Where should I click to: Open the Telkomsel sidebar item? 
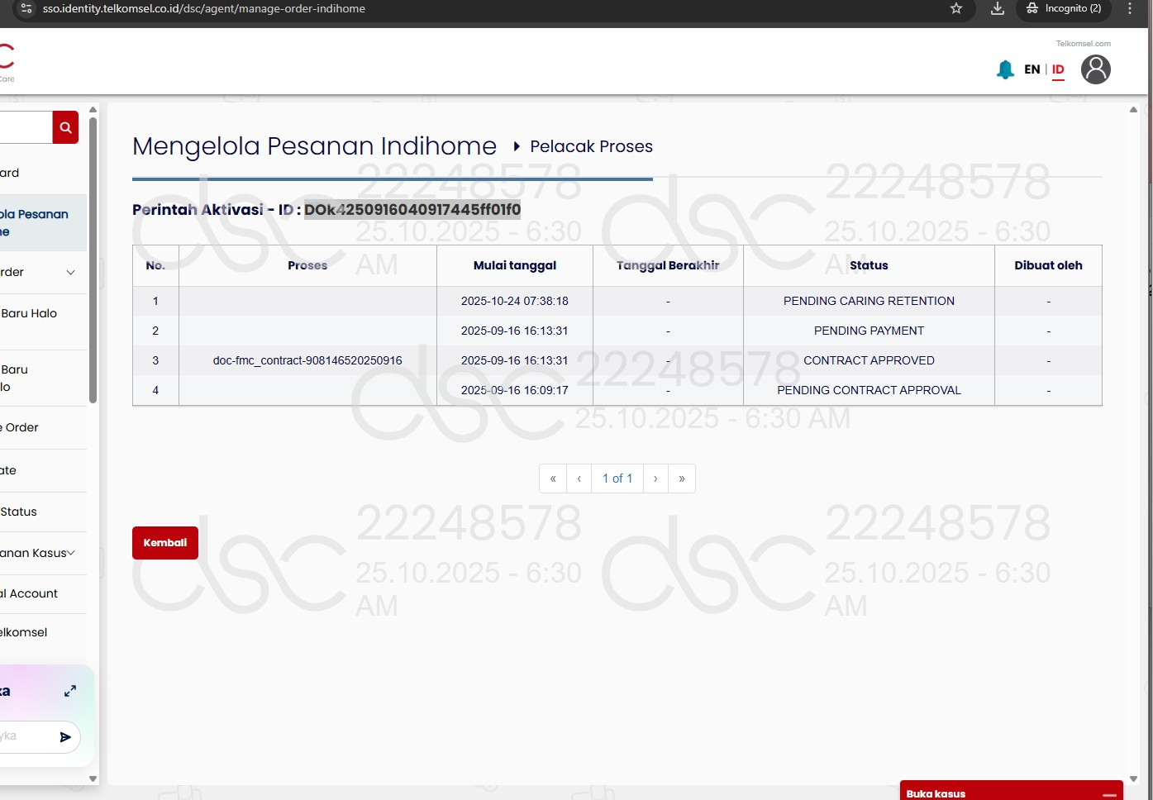(x=43, y=632)
